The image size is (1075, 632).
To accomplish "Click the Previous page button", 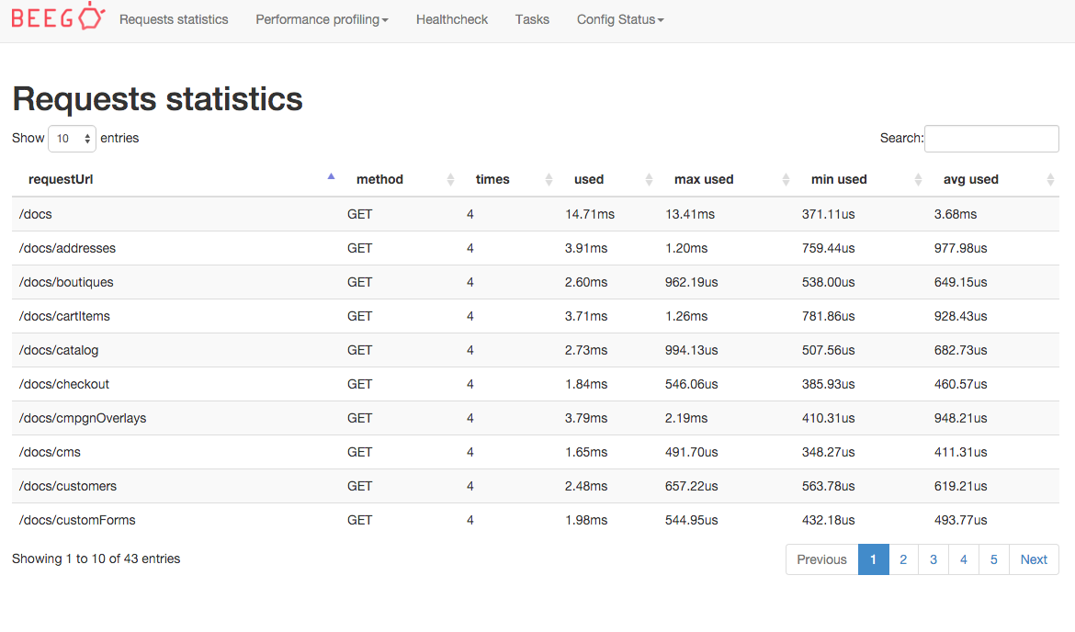I will [821, 559].
